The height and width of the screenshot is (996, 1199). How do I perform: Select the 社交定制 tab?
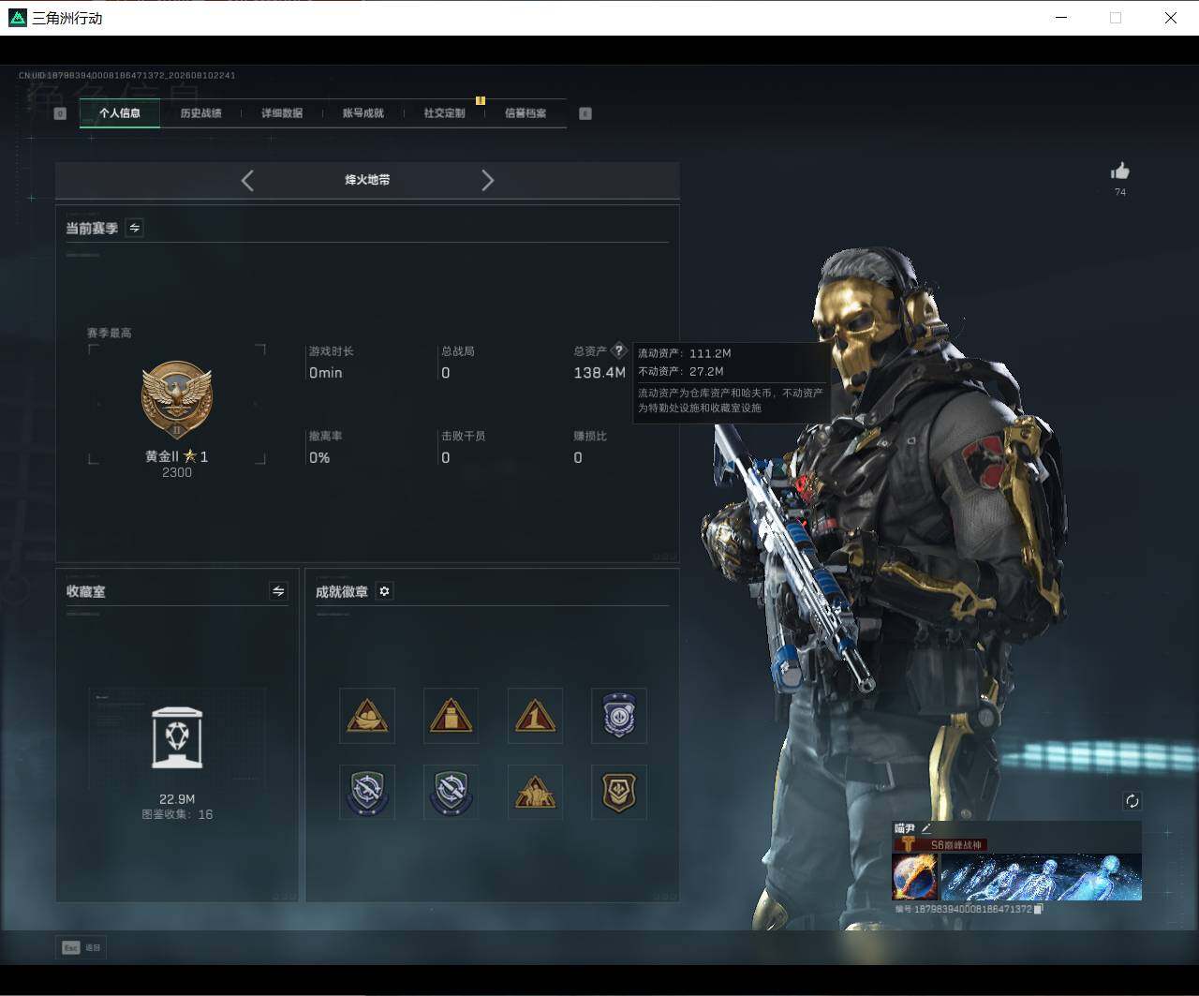[x=444, y=113]
